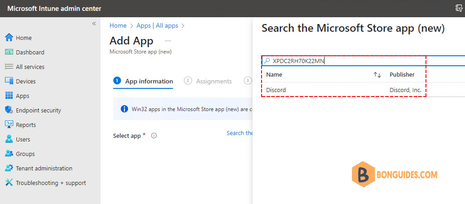Click the Search the Microsoft Store link
The width and height of the screenshot is (465, 204).
pyautogui.click(x=240, y=133)
